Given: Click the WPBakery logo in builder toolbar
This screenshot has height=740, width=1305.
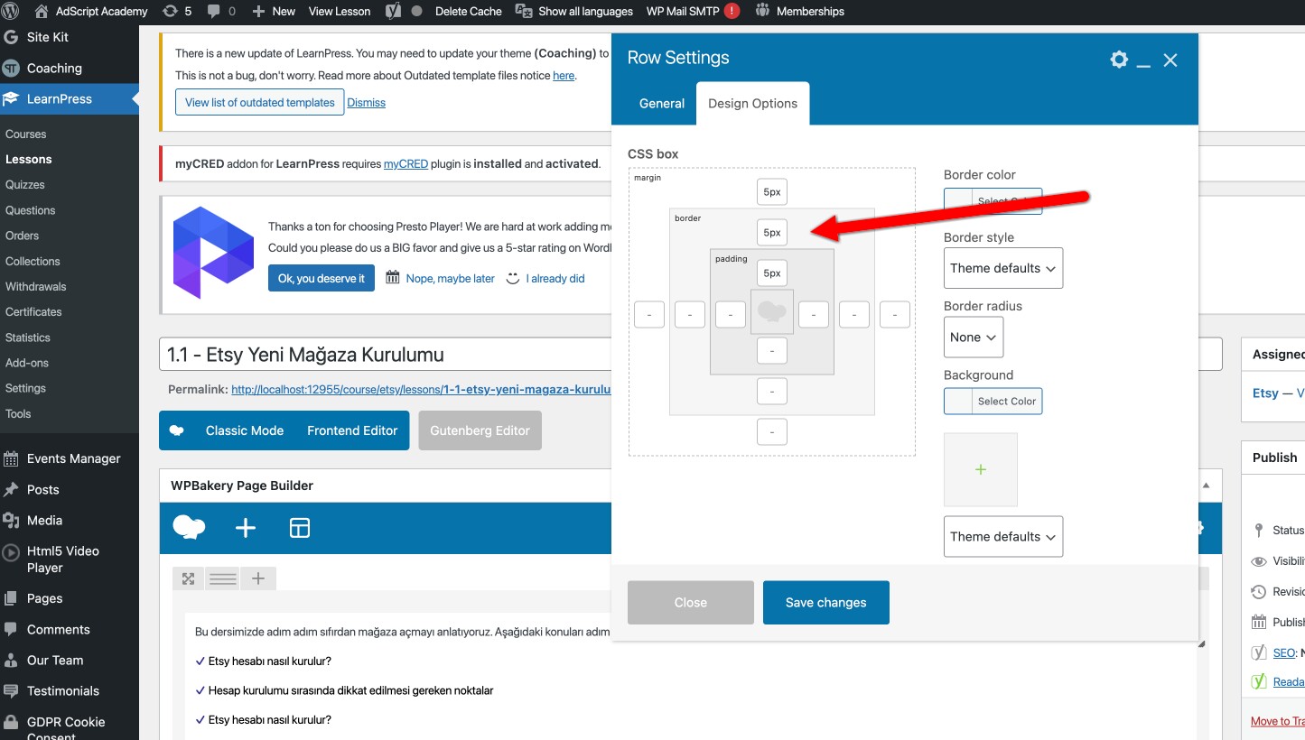Looking at the screenshot, I should tap(189, 528).
